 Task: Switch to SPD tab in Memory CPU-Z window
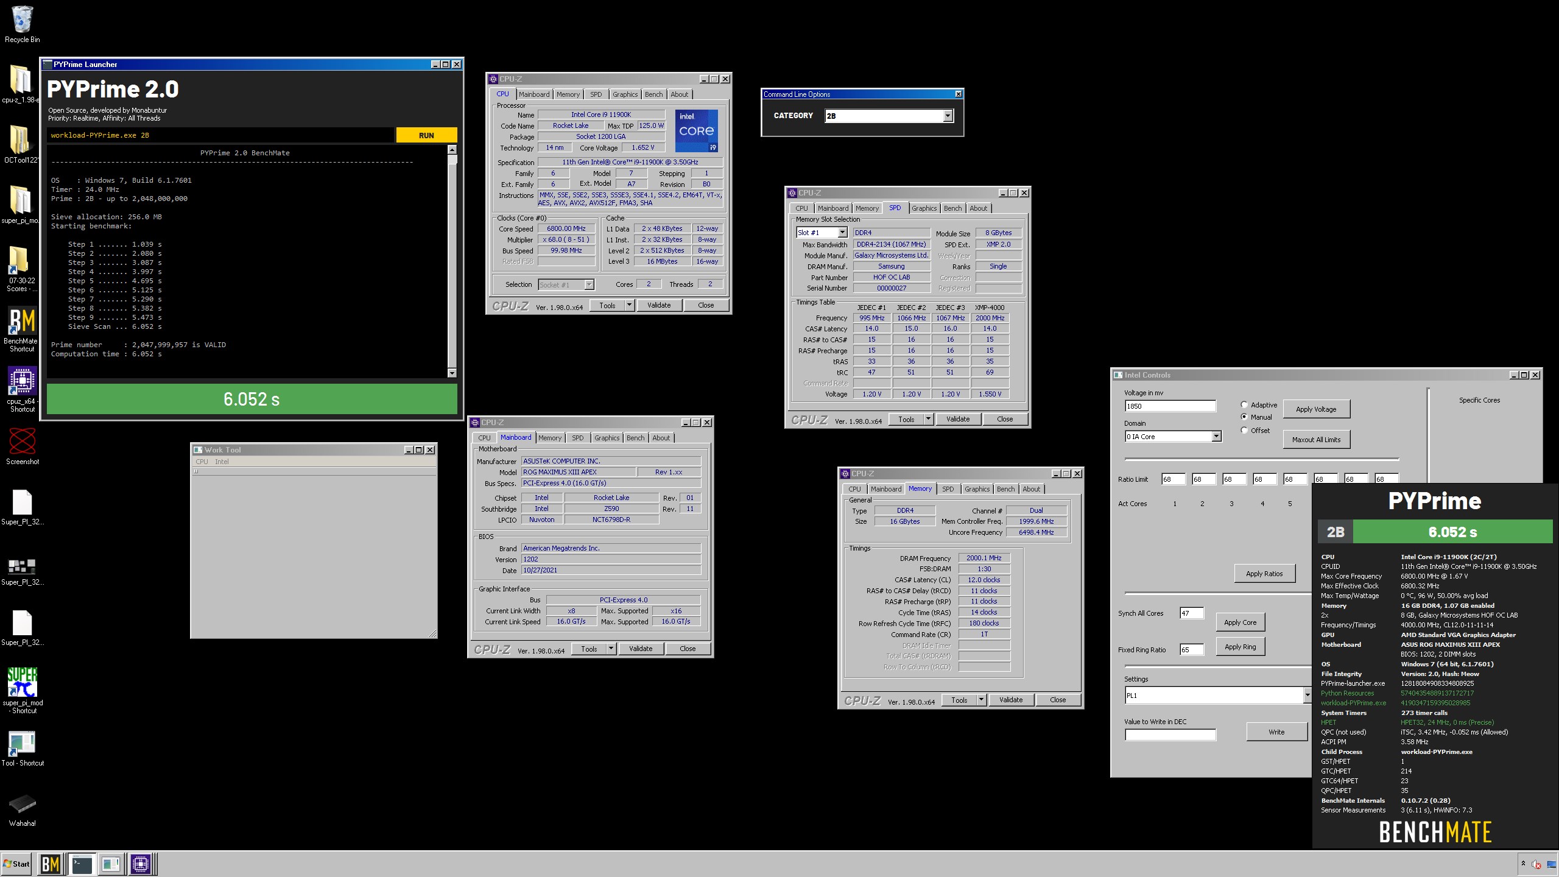point(948,489)
